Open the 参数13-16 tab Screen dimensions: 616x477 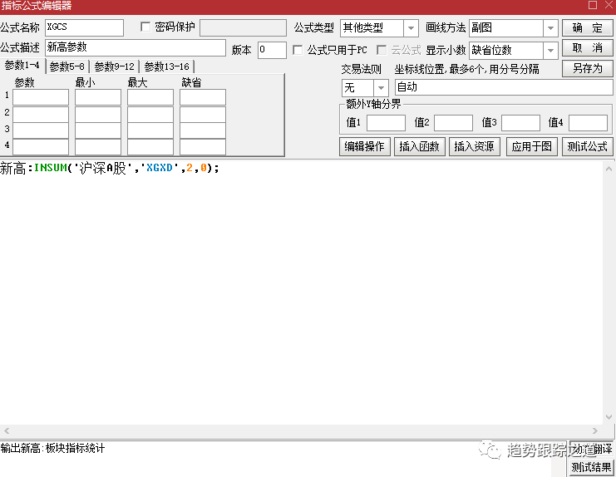point(166,66)
